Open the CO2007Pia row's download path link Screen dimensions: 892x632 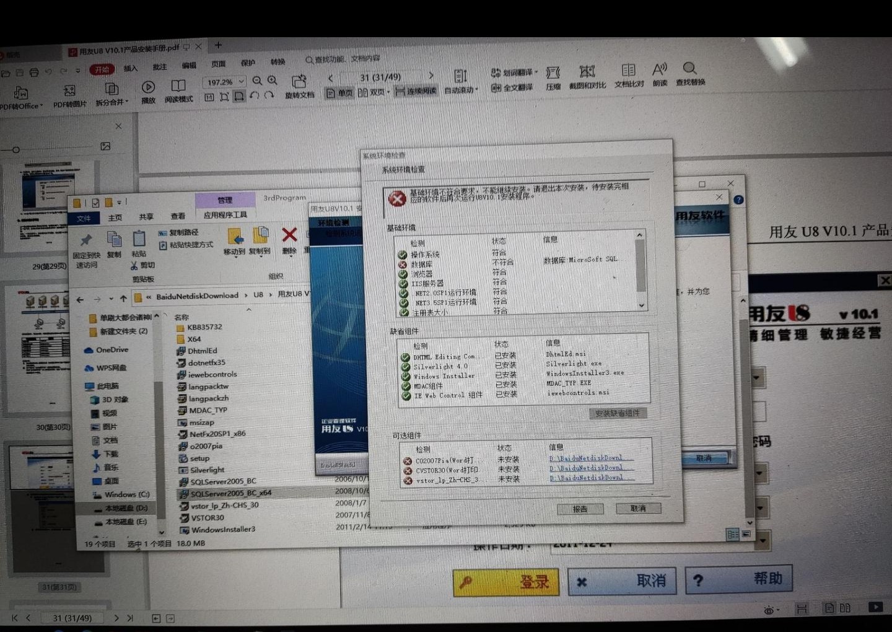[591, 458]
